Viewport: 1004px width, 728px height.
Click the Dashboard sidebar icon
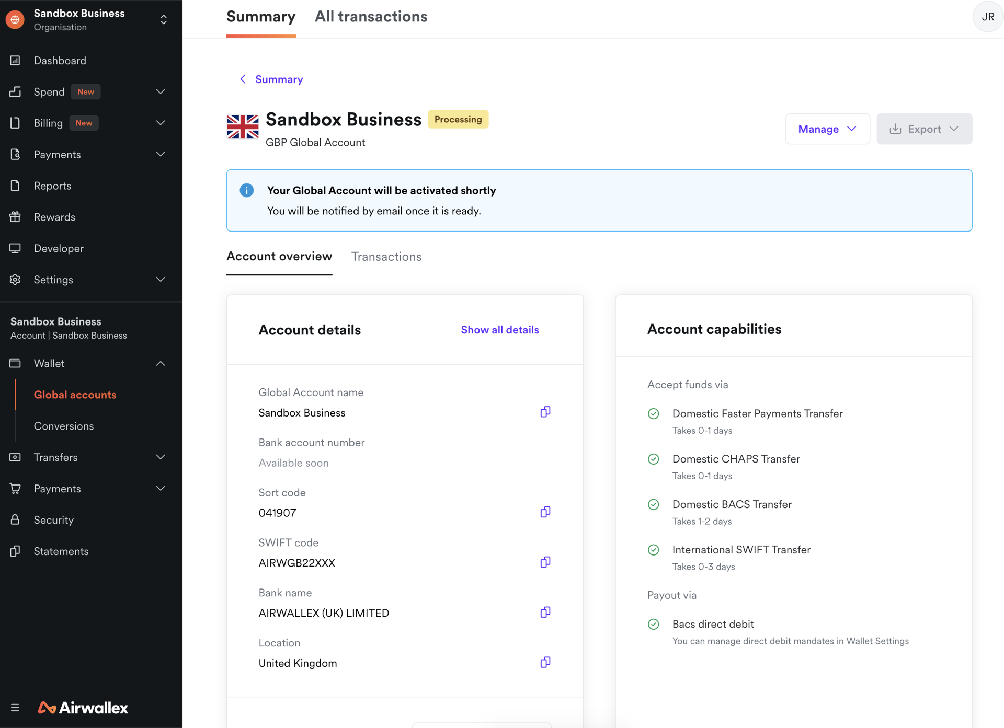coord(15,61)
